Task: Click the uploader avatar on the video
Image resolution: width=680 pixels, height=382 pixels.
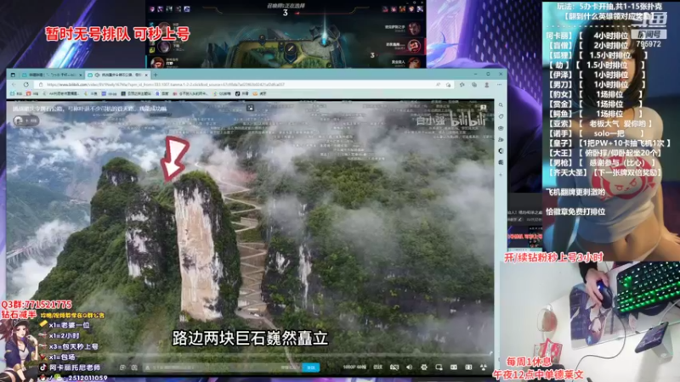Action: [19, 121]
